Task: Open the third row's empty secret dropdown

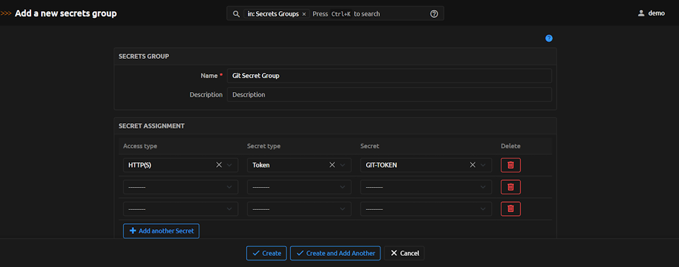Action: click(x=426, y=209)
